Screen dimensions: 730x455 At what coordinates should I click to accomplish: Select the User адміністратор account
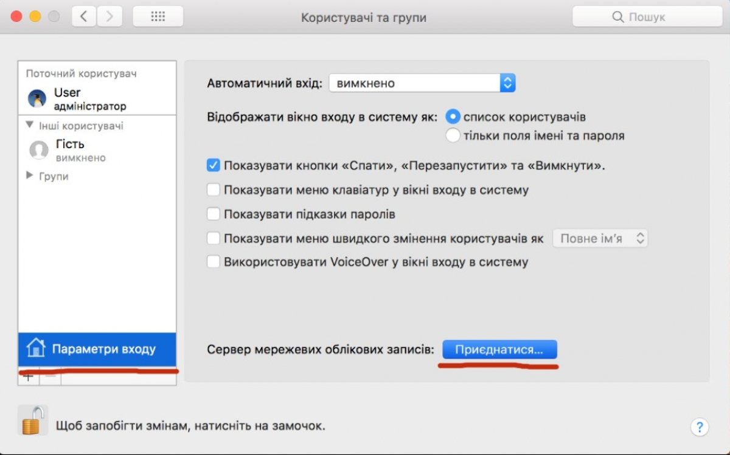coord(97,98)
